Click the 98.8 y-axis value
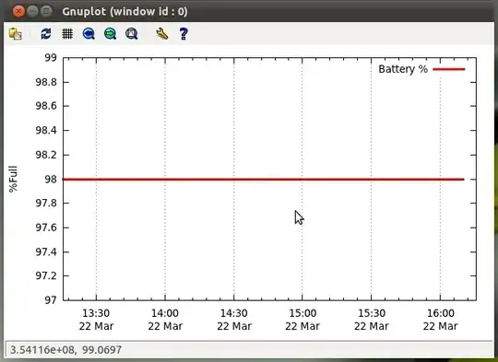Image resolution: width=498 pixels, height=362 pixels. click(46, 82)
